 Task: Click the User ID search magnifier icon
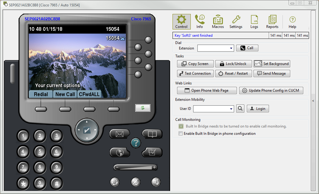tap(240, 109)
